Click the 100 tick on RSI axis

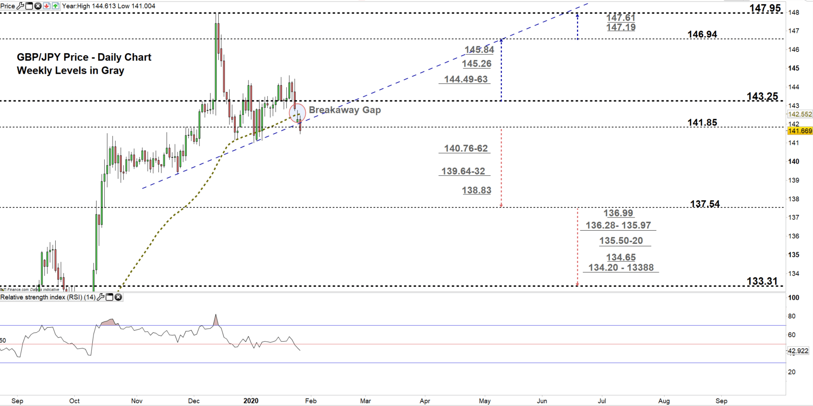[x=794, y=297]
